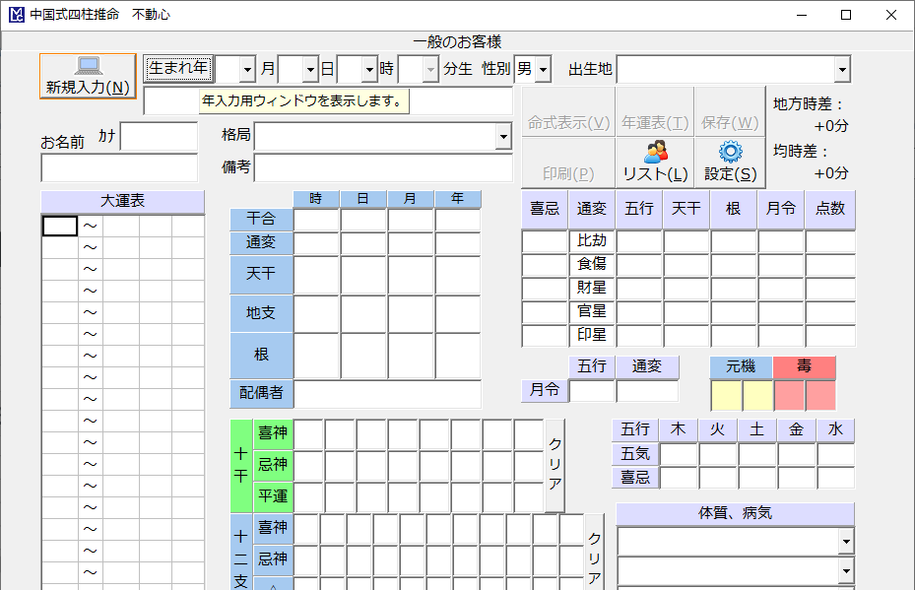The width and height of the screenshot is (915, 590).
Task: Click the 配偶者 field
Action: [x=387, y=394]
